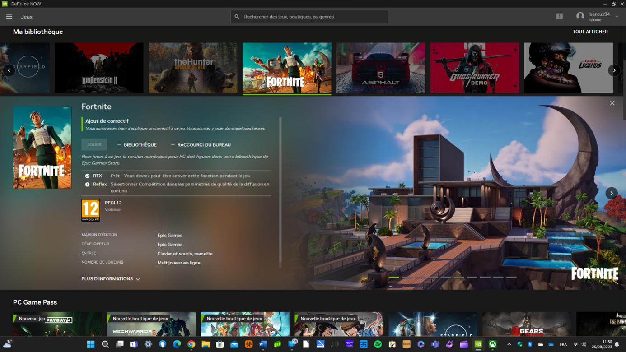This screenshot has width=626, height=352.
Task: Remove Fortnite from Bibliothèque
Action: point(137,145)
